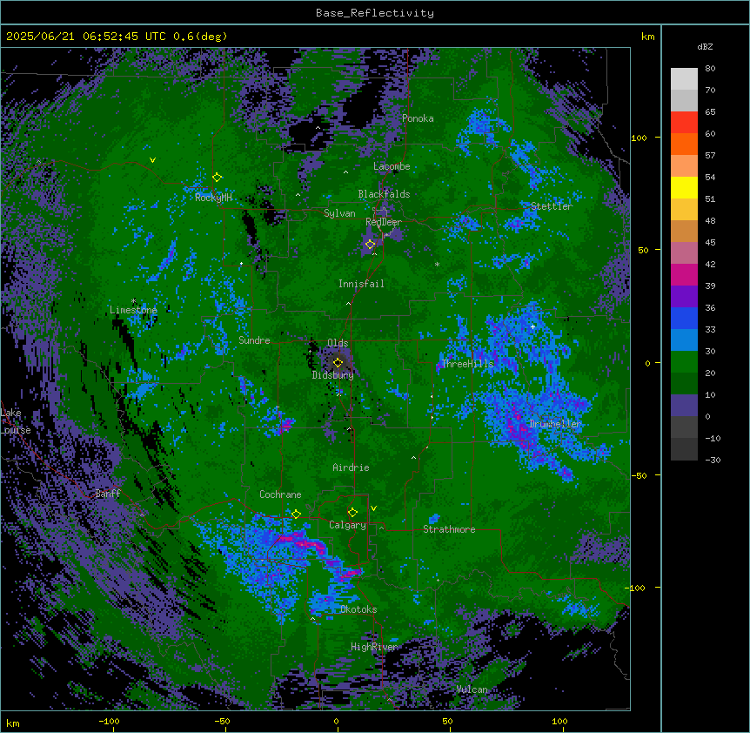Click the Cochrane town label

coord(280,494)
